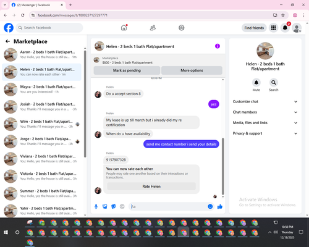Mute the conversation with the bell icon
The height and width of the screenshot is (247, 309).
click(x=256, y=83)
